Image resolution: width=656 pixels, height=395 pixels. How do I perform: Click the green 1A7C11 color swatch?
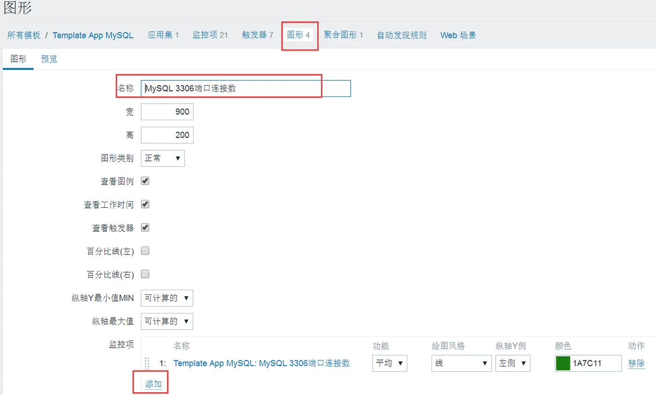point(562,363)
